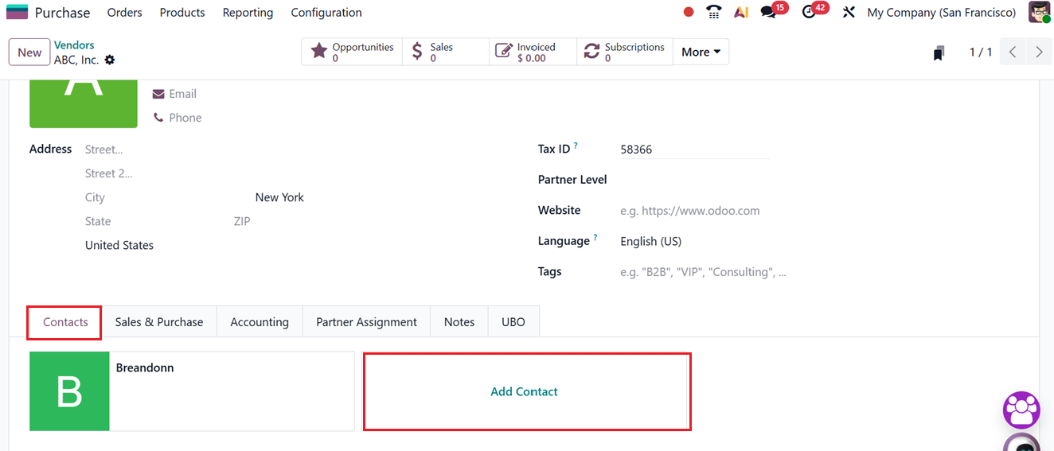Open the user avatar menu
Viewport: 1054px width, 451px height.
(1039, 12)
